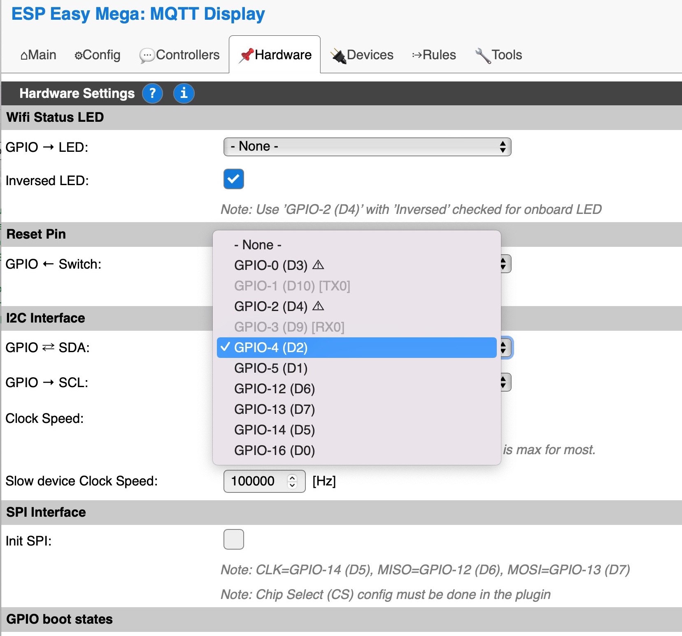This screenshot has height=636, width=682.
Task: Click the Wifi Status LED section header
Action: pos(342,117)
